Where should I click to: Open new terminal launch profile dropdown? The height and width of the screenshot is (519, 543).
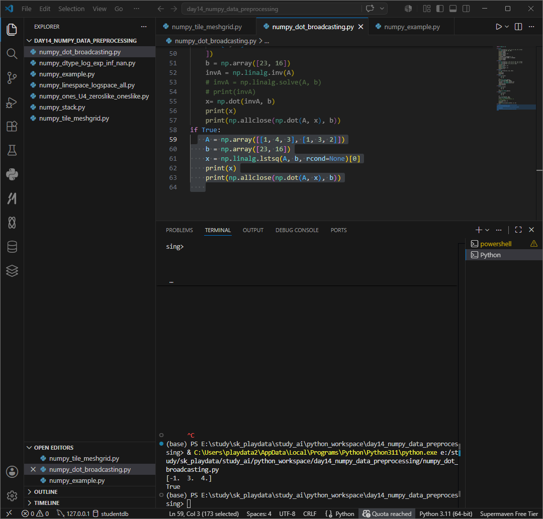pos(487,230)
